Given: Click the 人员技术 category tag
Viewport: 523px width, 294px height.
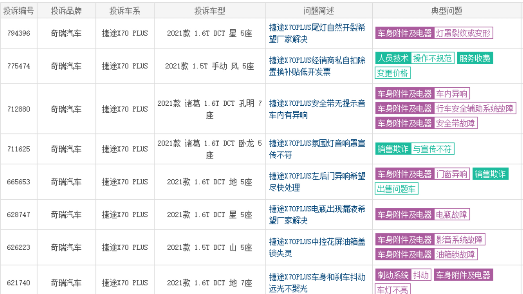Looking at the screenshot, I should click(x=393, y=58).
